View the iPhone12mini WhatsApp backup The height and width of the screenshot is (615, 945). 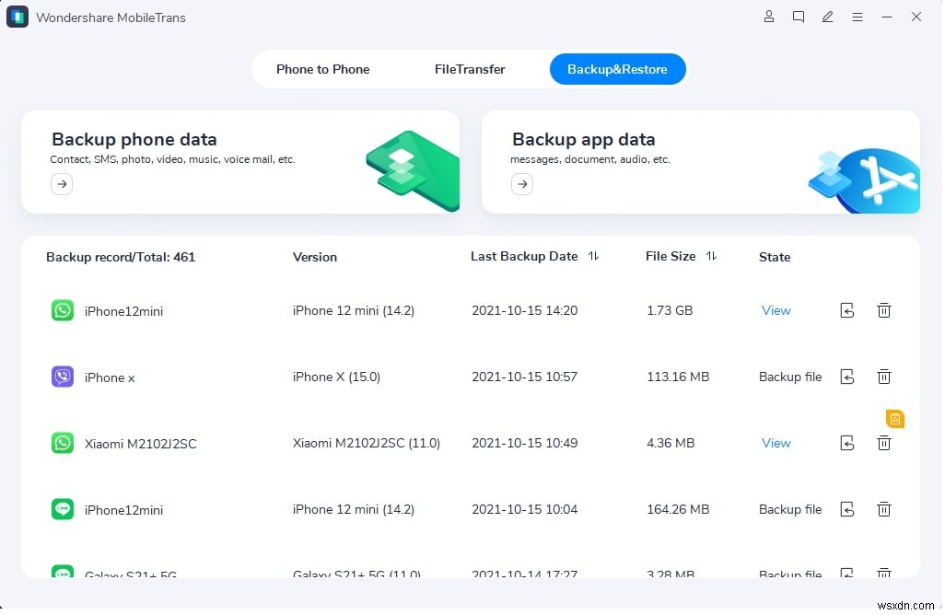click(776, 310)
